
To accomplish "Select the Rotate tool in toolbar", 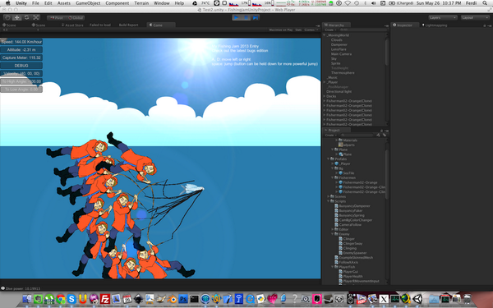I will pyautogui.click(x=27, y=18).
